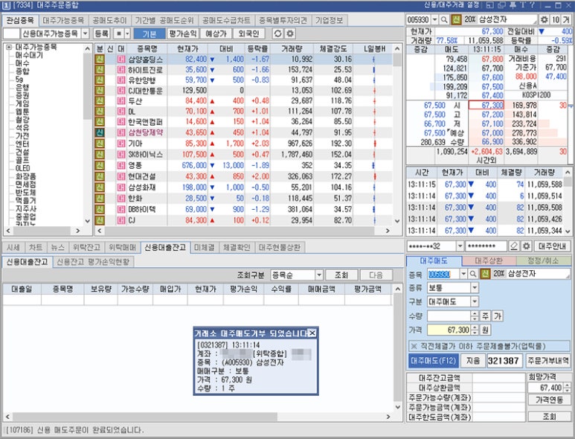Expand 대주가능종목 tree node

pyautogui.click(x=9, y=47)
